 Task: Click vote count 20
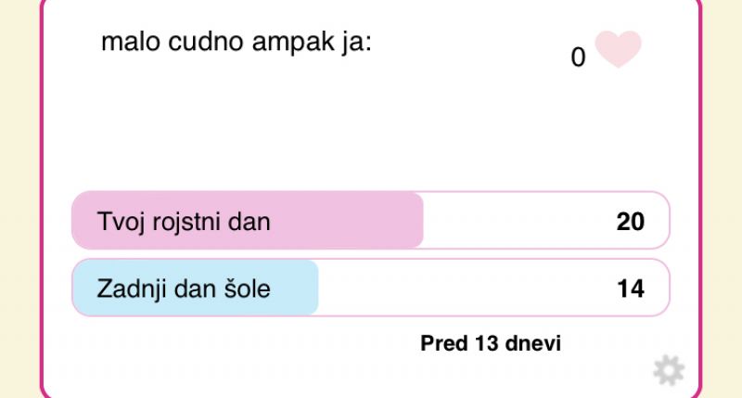[x=630, y=222]
